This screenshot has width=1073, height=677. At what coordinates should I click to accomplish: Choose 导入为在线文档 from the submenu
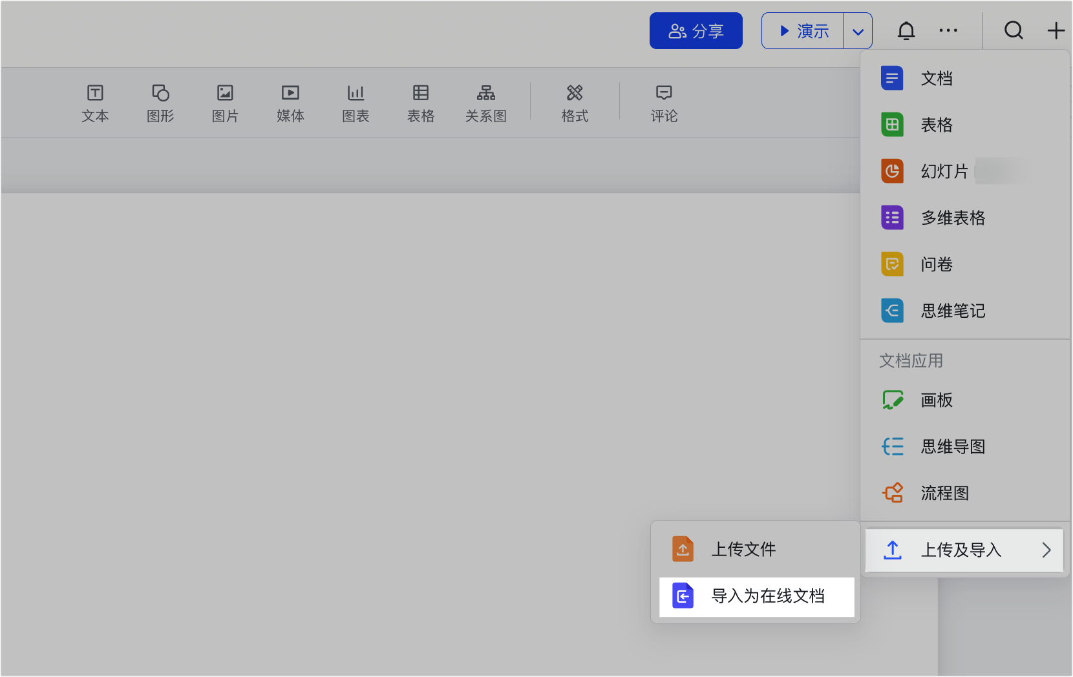click(x=756, y=596)
